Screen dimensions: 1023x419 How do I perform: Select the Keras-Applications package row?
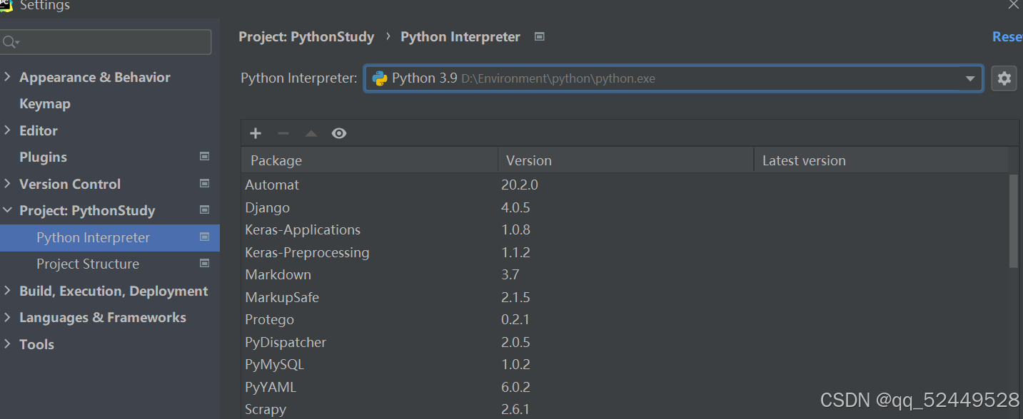pos(625,229)
